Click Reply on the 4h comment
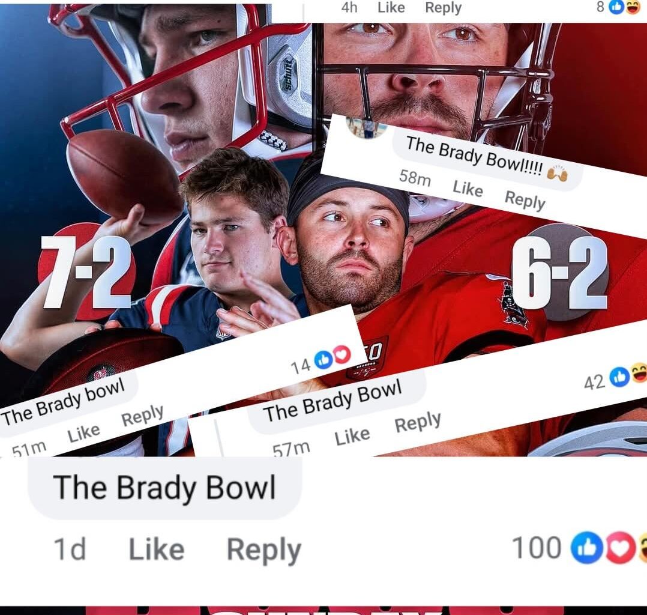 (443, 8)
